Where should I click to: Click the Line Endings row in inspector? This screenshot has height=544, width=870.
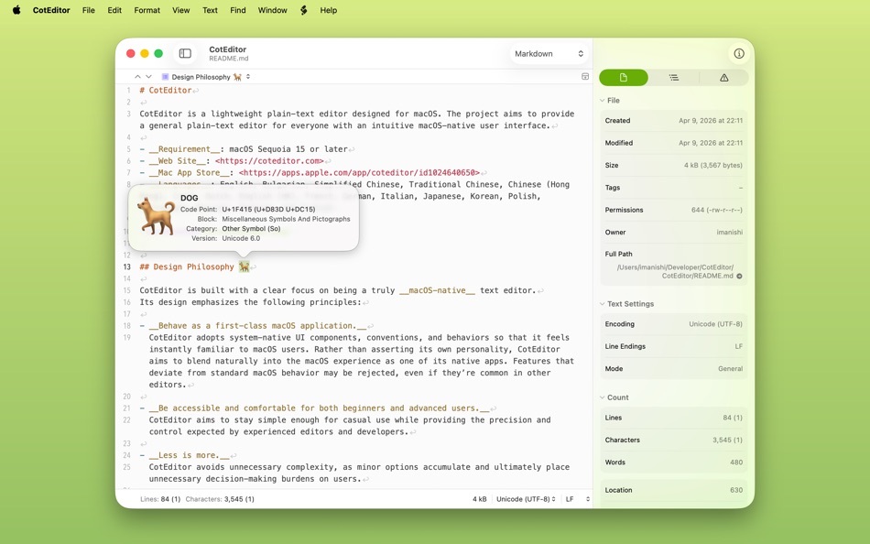pyautogui.click(x=674, y=346)
